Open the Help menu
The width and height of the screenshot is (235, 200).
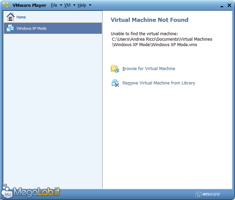click(82, 5)
